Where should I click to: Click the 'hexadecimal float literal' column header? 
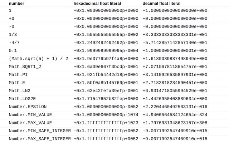tap(97, 4)
